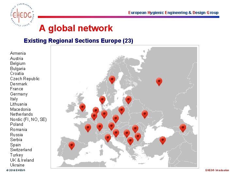
Task: Select 'Spain' in the country list
Action: click(x=15, y=145)
